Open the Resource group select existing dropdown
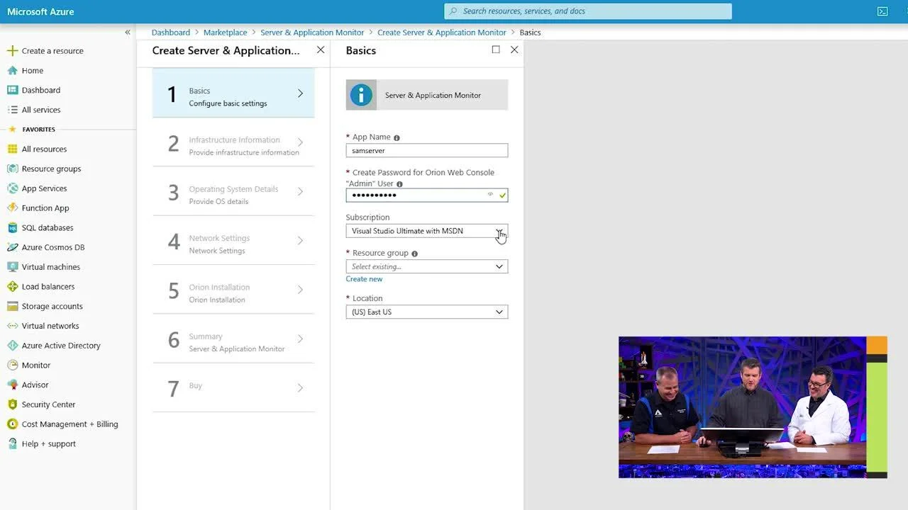Image resolution: width=908 pixels, height=510 pixels. click(x=427, y=266)
